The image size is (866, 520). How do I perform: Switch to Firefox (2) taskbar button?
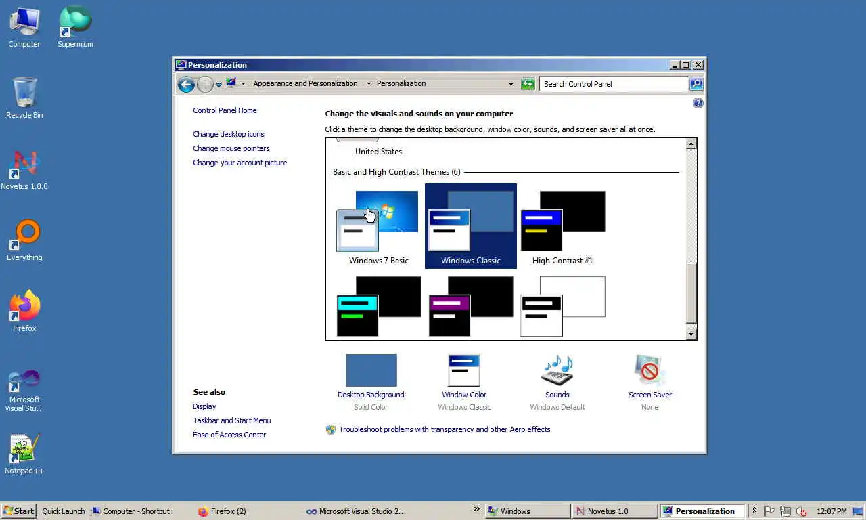point(222,511)
